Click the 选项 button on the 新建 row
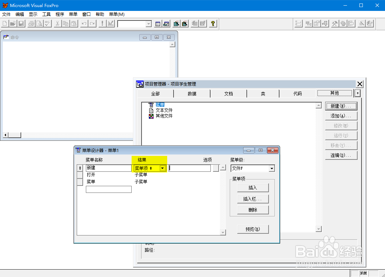 point(216,168)
